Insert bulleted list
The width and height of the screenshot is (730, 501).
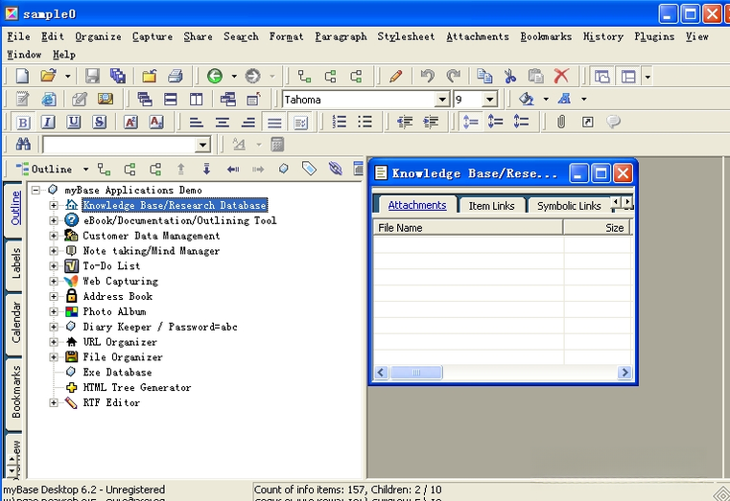[365, 122]
